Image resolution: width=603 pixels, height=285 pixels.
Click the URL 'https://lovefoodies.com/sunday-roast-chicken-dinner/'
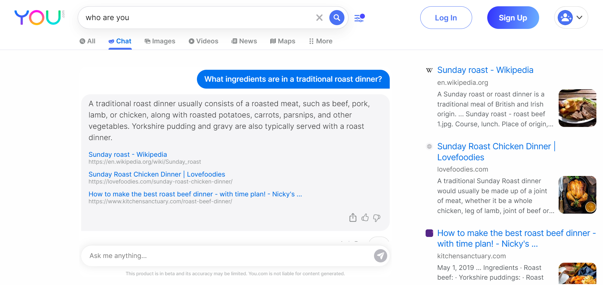pyautogui.click(x=160, y=182)
